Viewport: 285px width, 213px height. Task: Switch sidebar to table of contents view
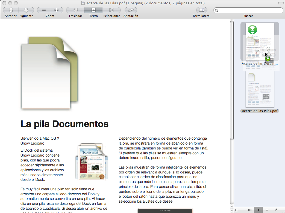(x=267, y=210)
